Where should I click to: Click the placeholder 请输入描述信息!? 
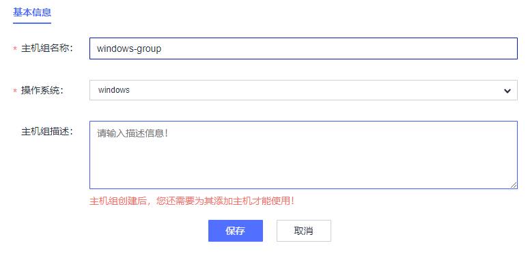(132, 132)
